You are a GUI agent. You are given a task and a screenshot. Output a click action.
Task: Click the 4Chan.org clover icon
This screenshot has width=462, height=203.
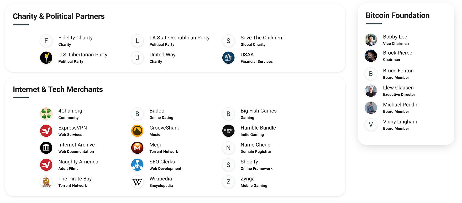(46, 114)
